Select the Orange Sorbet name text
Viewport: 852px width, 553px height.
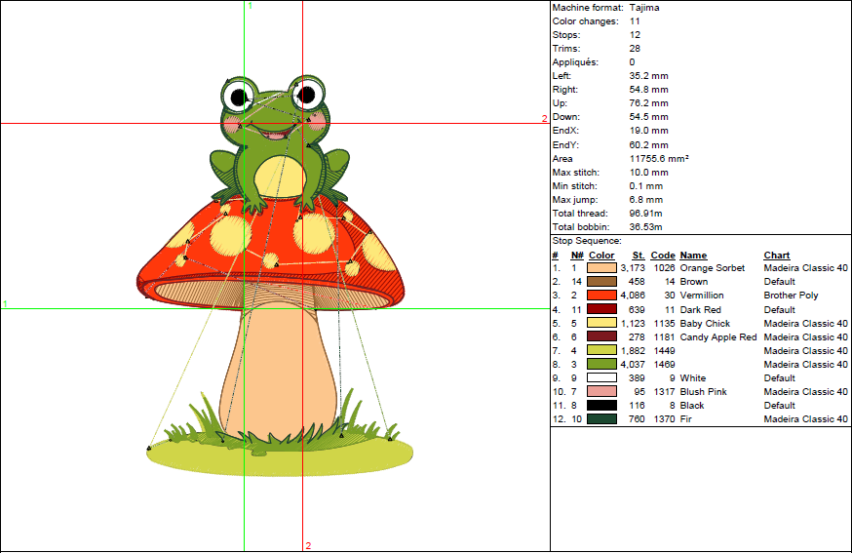coord(713,267)
